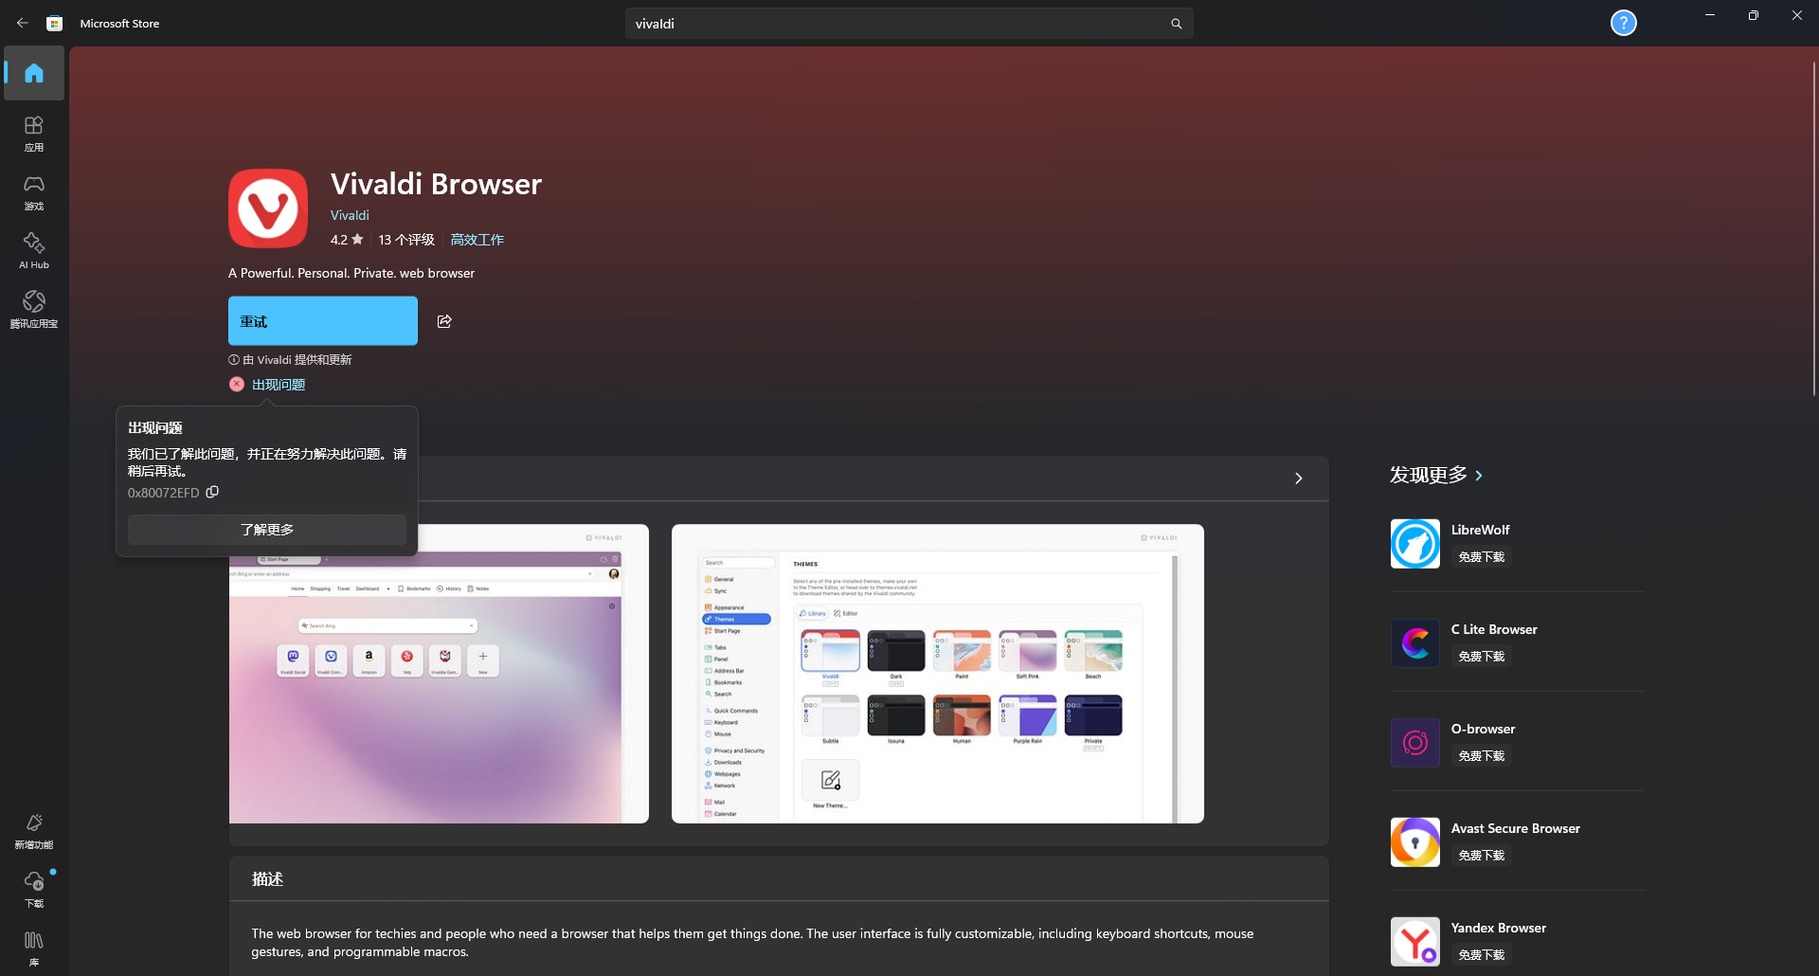Open the AI Hub sidebar section
Image resolution: width=1819 pixels, height=976 pixels.
pyautogui.click(x=34, y=251)
